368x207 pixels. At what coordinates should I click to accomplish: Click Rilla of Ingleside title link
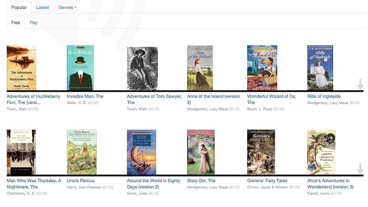point(324,96)
